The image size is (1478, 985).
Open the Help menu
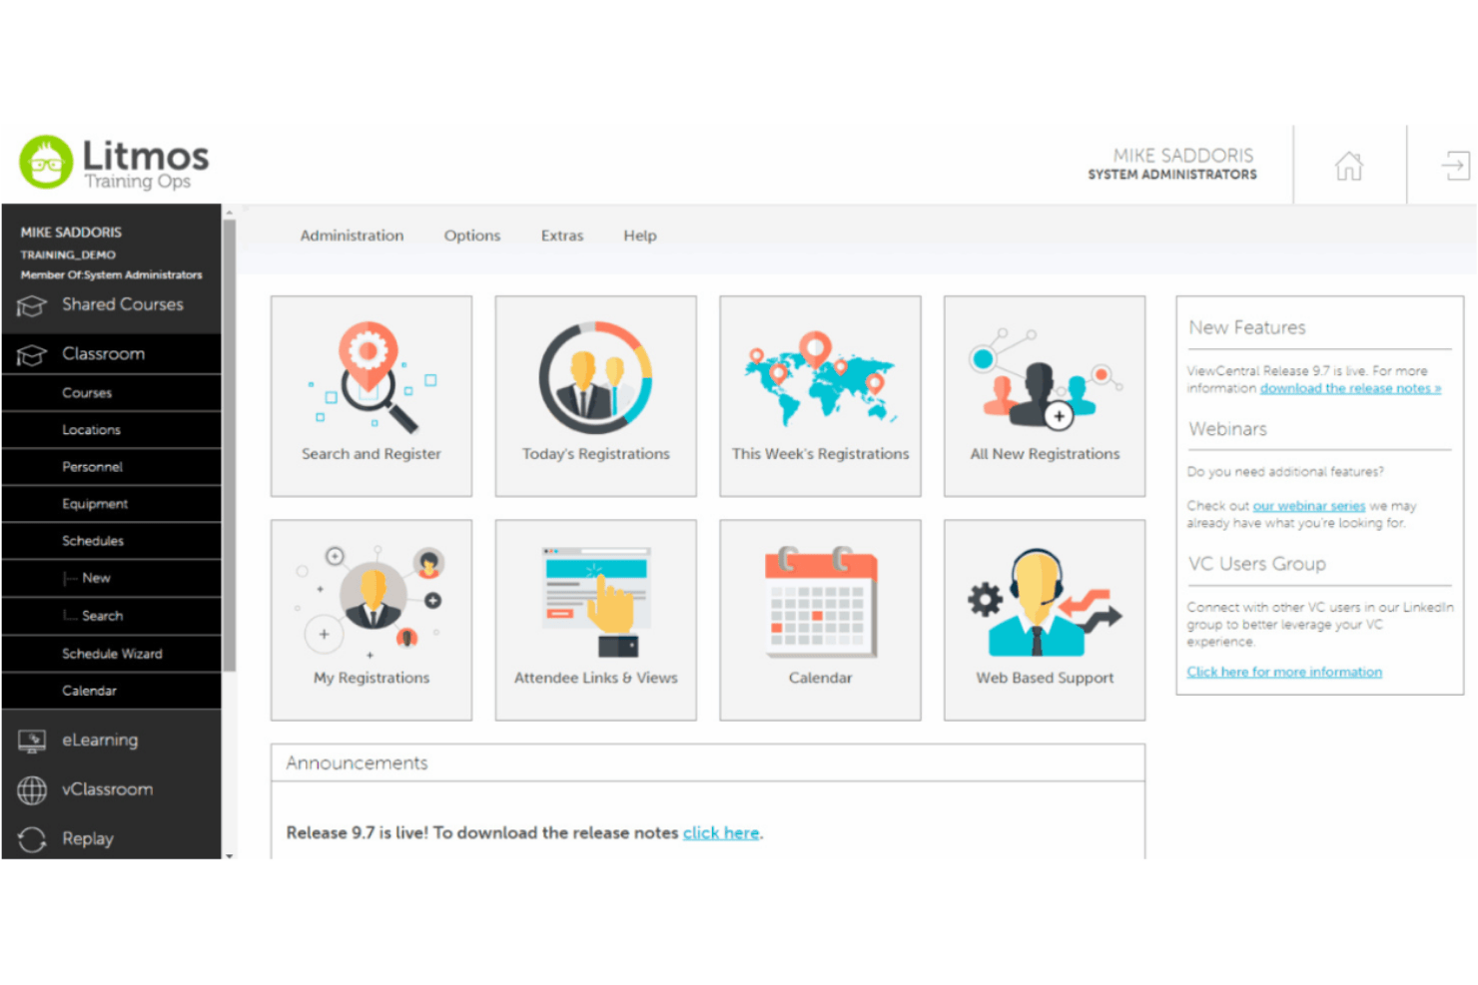(x=640, y=236)
